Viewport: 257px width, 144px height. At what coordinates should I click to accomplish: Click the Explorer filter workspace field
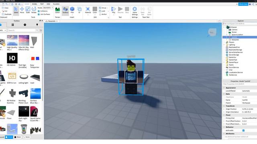coord(240,24)
